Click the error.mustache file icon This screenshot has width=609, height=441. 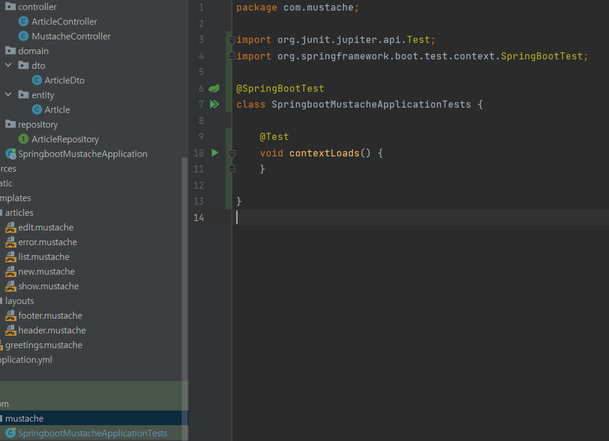coord(11,242)
